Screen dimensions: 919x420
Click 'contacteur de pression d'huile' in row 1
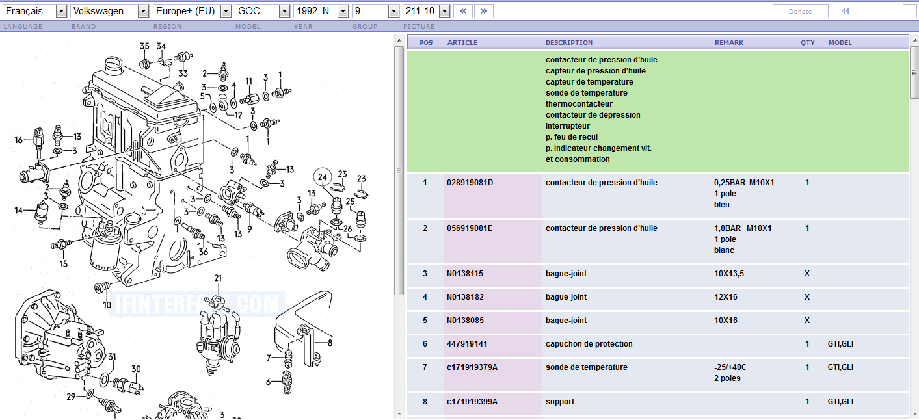(602, 183)
